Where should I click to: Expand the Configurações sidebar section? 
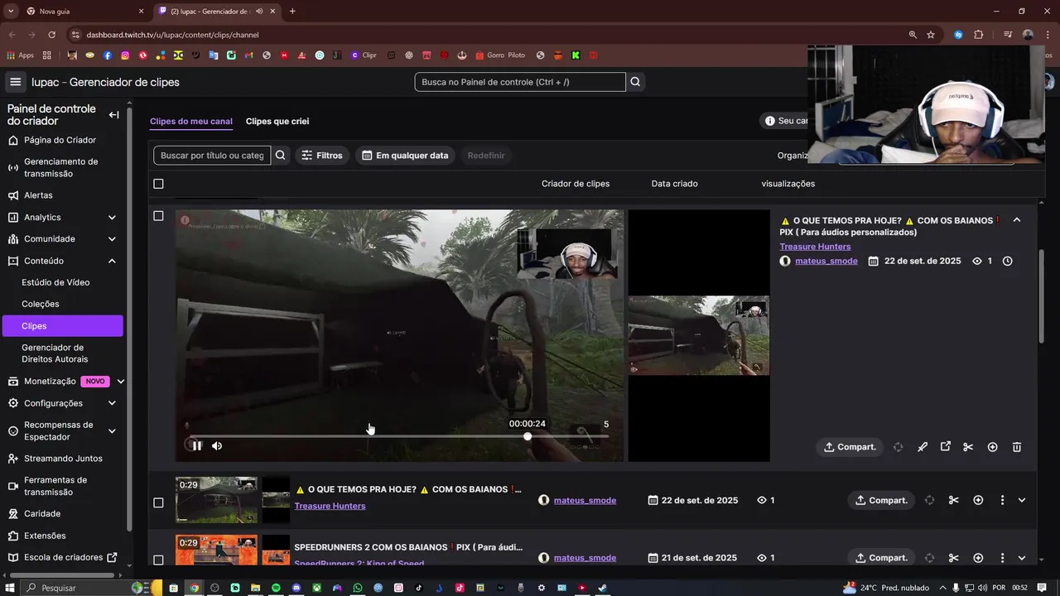click(x=112, y=403)
